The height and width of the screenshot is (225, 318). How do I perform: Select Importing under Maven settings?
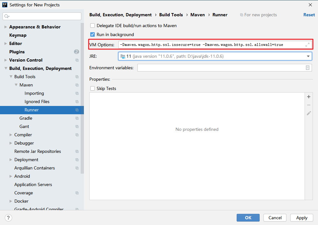34,93
